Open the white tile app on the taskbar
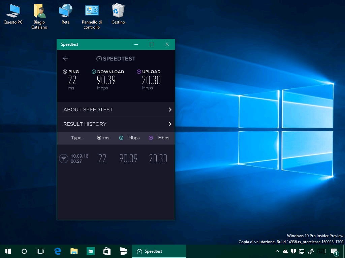 coord(123,251)
